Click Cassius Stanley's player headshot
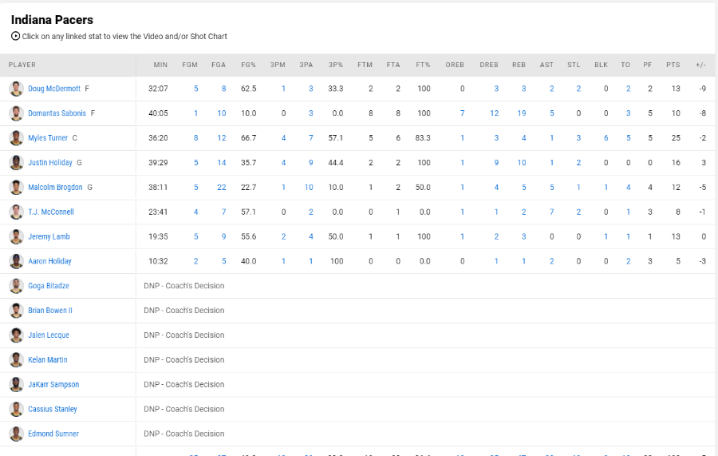The image size is (718, 456). tap(17, 409)
